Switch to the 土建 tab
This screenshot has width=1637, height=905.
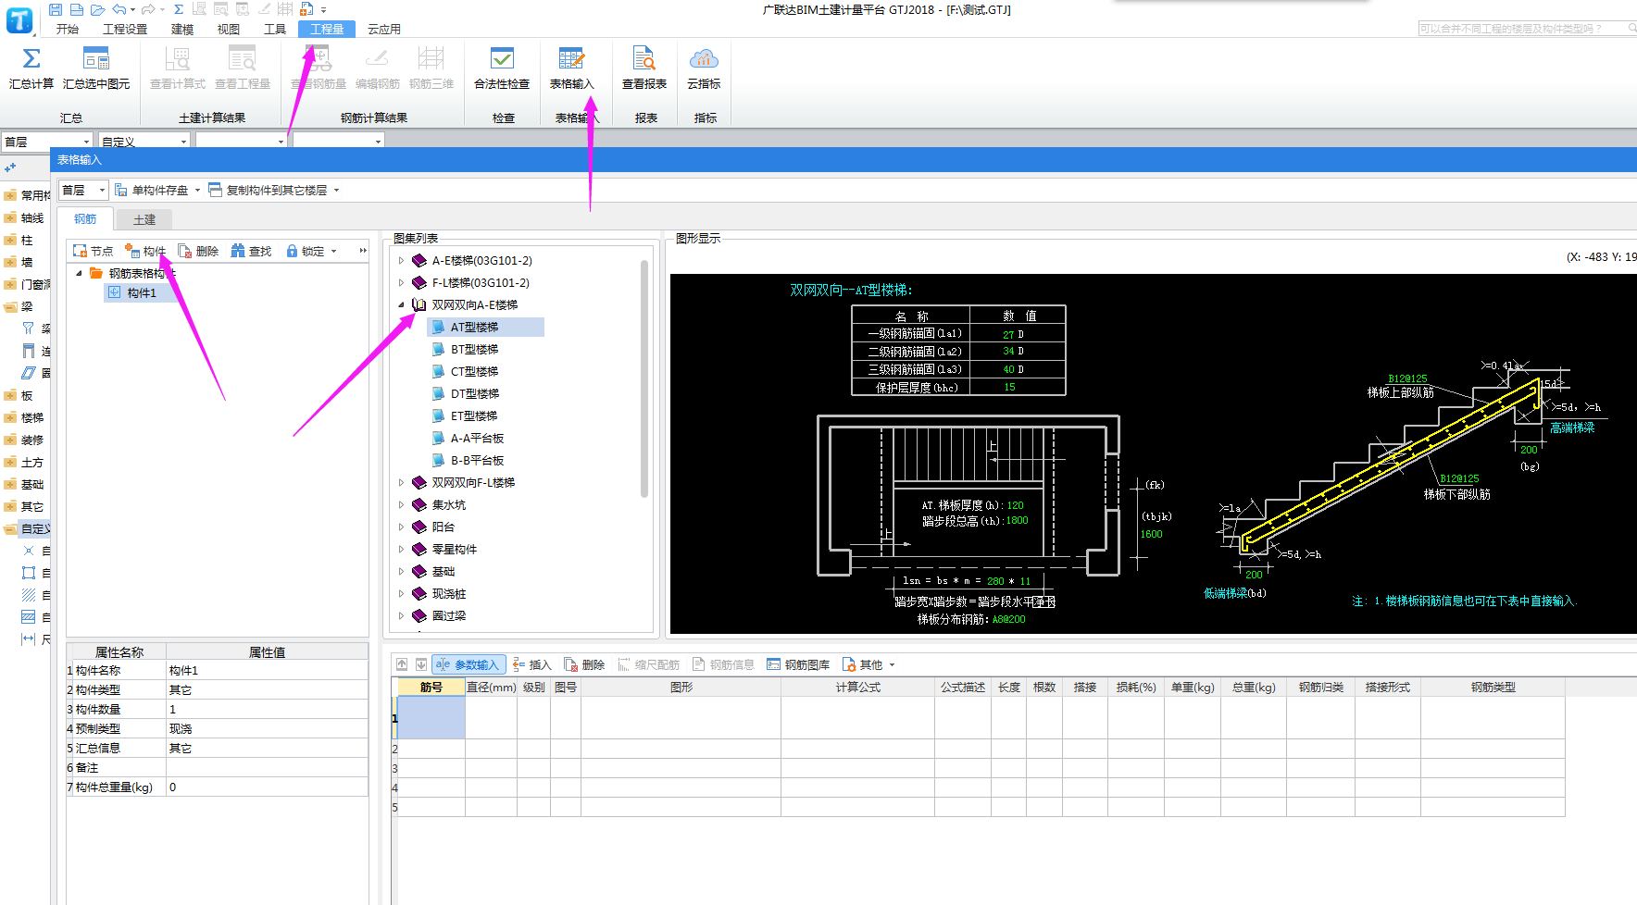pos(144,219)
